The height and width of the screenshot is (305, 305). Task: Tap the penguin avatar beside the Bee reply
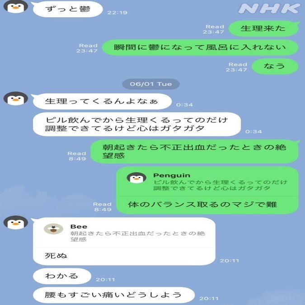click(x=15, y=222)
